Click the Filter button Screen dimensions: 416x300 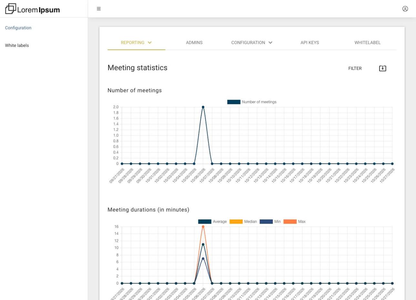355,69
